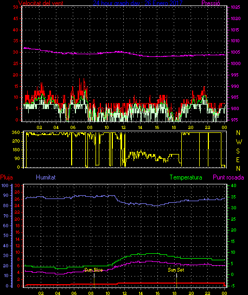This screenshot has width=248, height=295.
Task: Click the -5 temperature axis value
Action: point(232,286)
